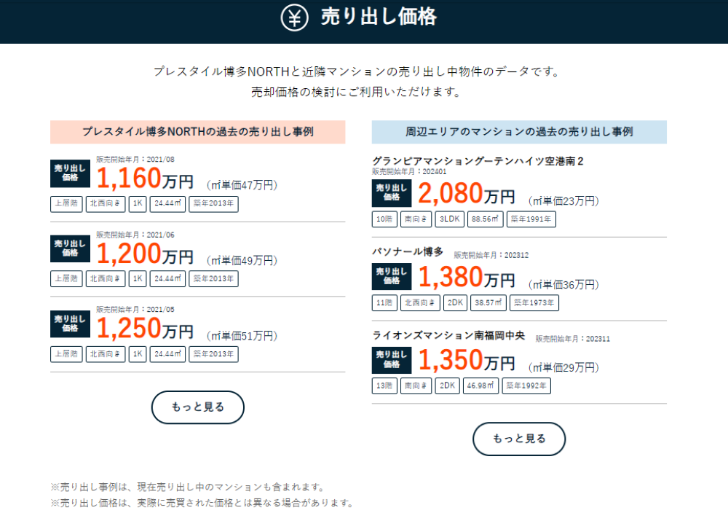The height and width of the screenshot is (521, 728).
Task: Select the text 販売開始年月：202401
Action: 409,171
